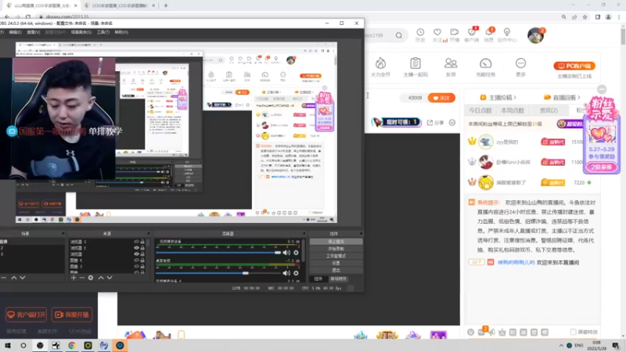Open the OBS 帮助(H) menu
This screenshot has height=352, width=626.
[x=121, y=32]
